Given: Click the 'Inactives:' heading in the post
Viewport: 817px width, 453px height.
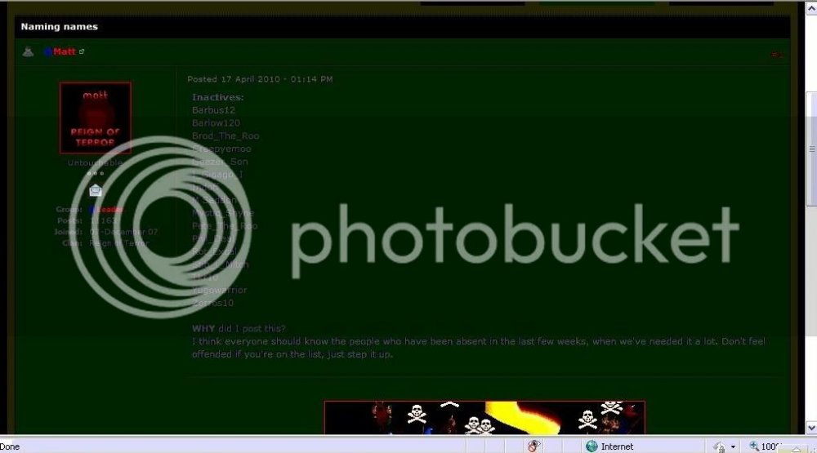Looking at the screenshot, I should click(217, 97).
